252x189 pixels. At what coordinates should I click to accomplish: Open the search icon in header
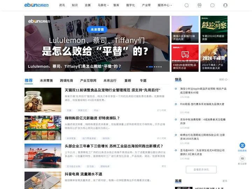pos(187,5)
